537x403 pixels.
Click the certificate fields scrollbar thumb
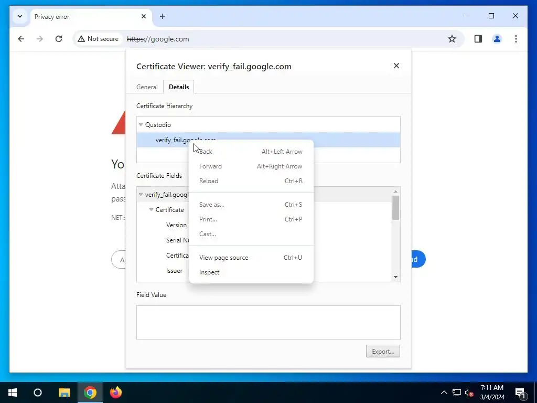395,208
